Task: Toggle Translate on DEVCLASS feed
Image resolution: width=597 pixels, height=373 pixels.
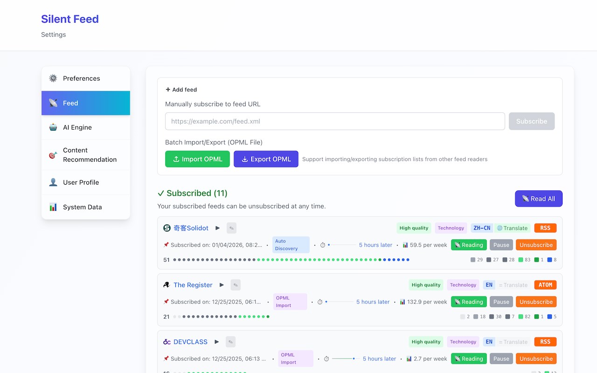Action: (513, 342)
